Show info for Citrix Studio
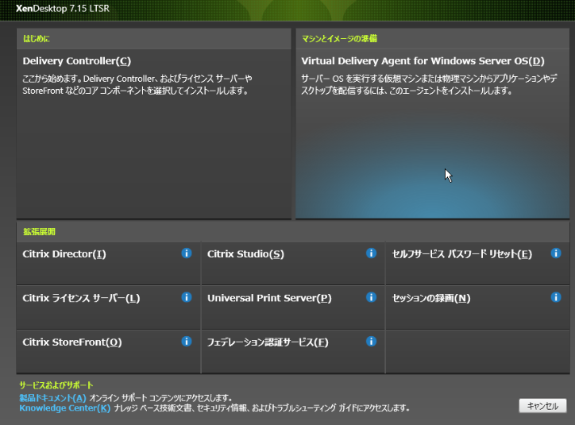This screenshot has width=575, height=425. point(371,253)
